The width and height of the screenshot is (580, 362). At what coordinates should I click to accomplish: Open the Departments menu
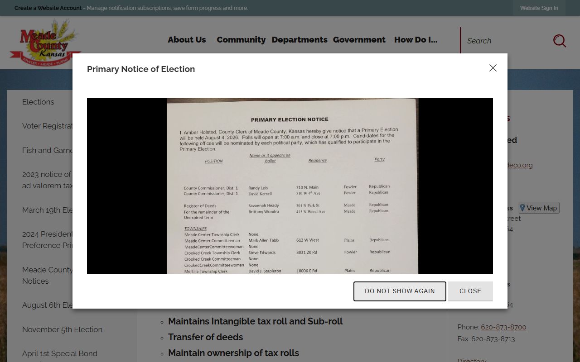(x=300, y=40)
